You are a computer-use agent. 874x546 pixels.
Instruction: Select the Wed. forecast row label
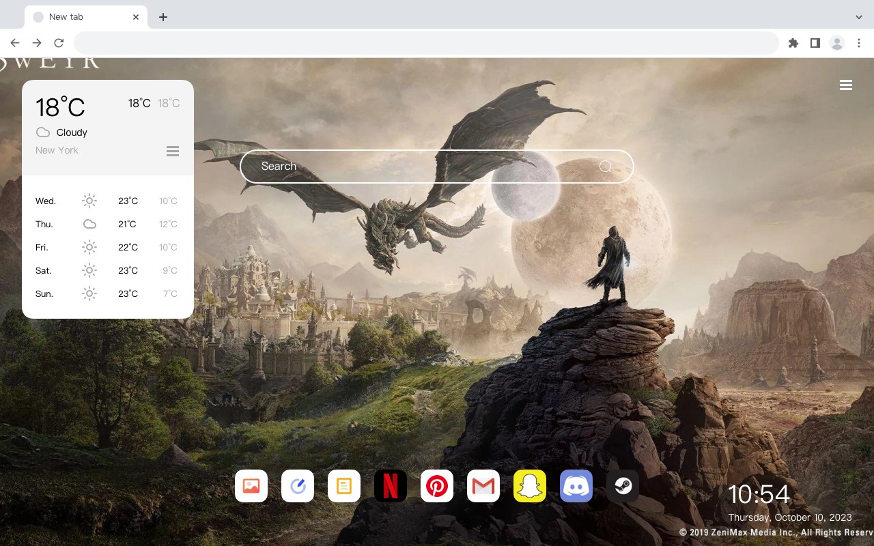46,201
